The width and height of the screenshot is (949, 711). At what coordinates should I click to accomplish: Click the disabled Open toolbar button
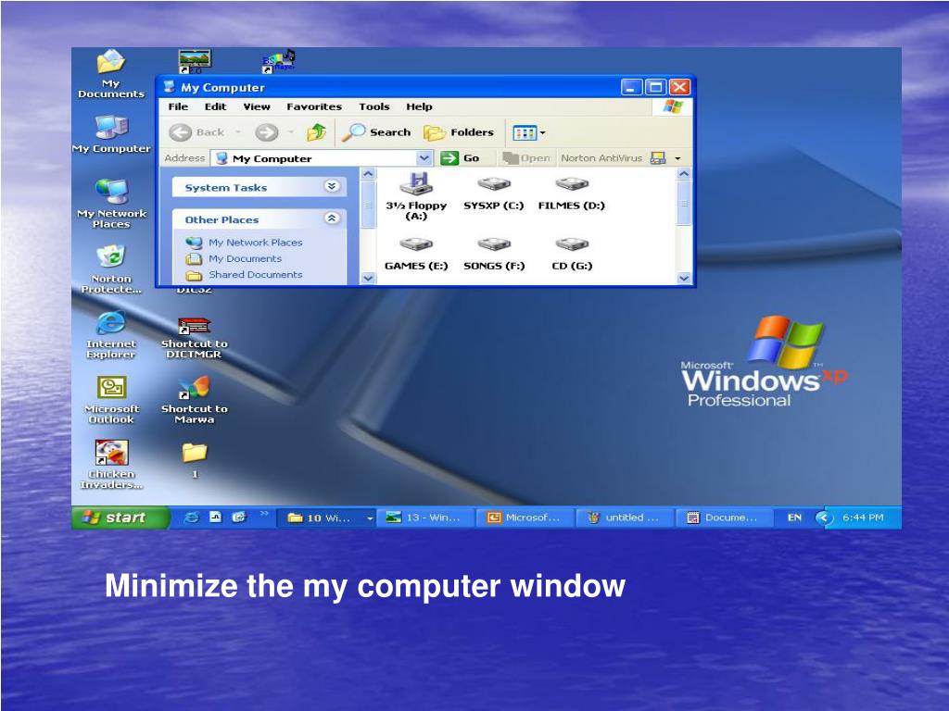[x=526, y=157]
